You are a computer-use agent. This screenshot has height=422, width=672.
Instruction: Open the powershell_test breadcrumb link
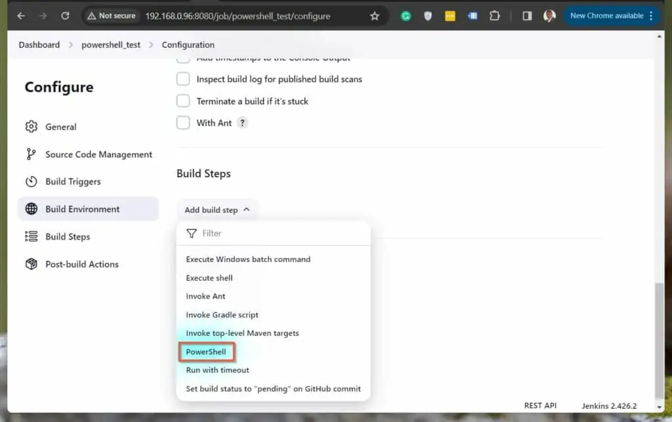tap(111, 45)
